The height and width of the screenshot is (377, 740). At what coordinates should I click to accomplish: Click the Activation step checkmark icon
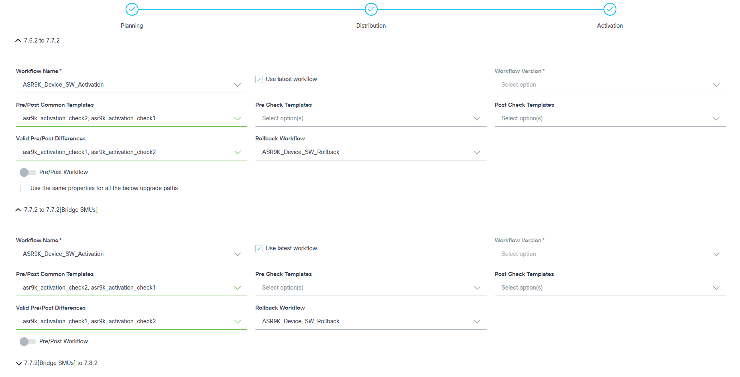click(610, 9)
